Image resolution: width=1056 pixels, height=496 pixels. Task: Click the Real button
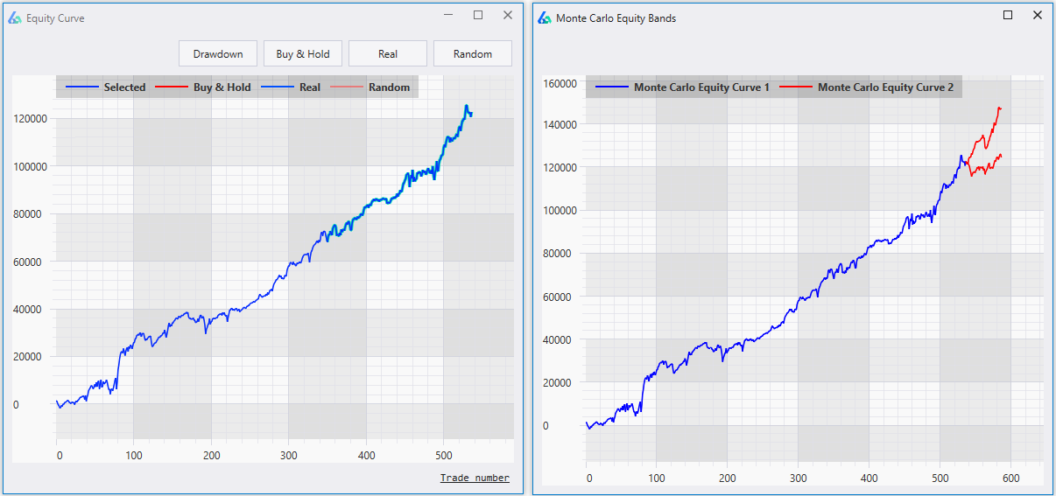(x=388, y=54)
